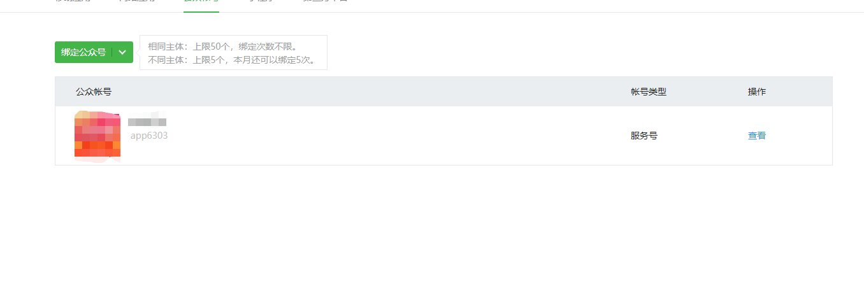Select the pixelated account avatar thumbnail
Viewport: 864px width, 282px height.
click(97, 135)
